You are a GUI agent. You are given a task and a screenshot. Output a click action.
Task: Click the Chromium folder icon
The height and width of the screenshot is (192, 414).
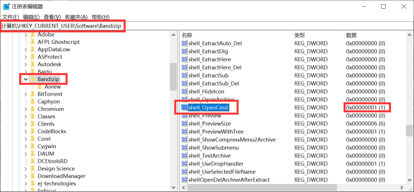point(33,109)
